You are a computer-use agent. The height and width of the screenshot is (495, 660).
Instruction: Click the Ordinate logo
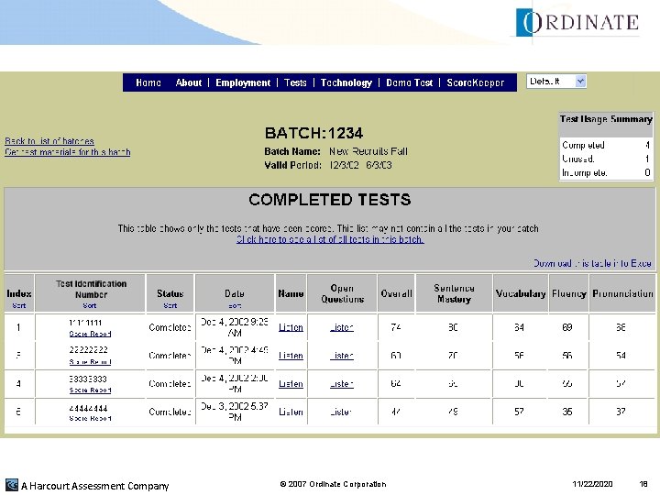[577, 23]
